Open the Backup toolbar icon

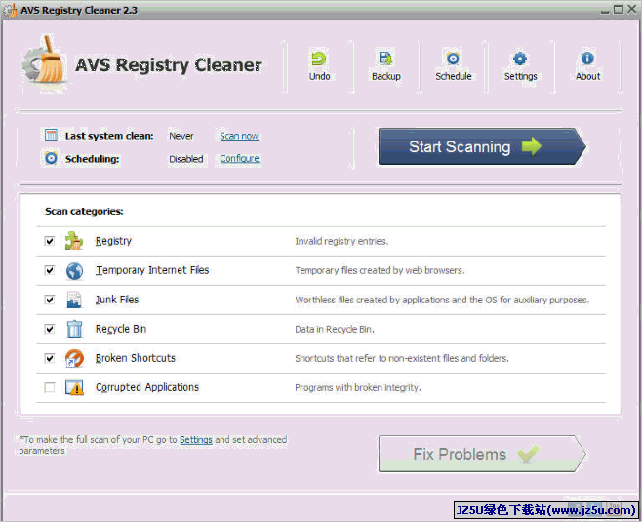385,59
